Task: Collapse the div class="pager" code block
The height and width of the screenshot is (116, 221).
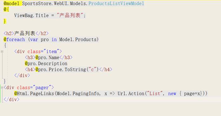Action: [2, 88]
